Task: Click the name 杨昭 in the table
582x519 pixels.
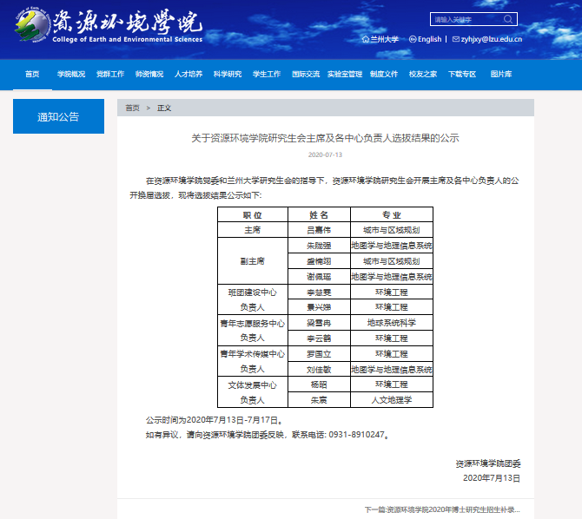Action: coord(319,384)
